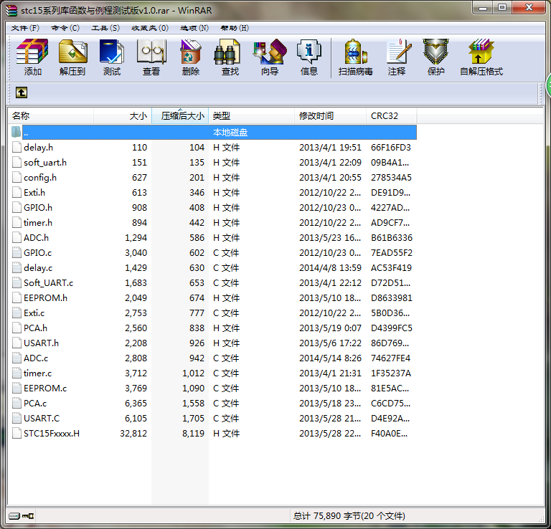This screenshot has height=529, width=551.
Task: Click size value 32,812
Action: tap(133, 434)
